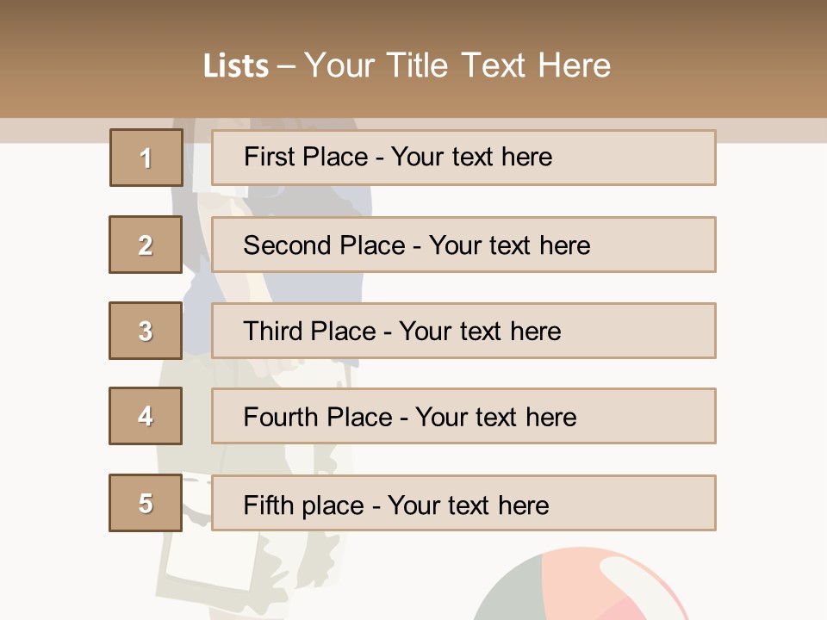This screenshot has width=827, height=620.
Task: Select the number 4 box
Action: [x=146, y=416]
